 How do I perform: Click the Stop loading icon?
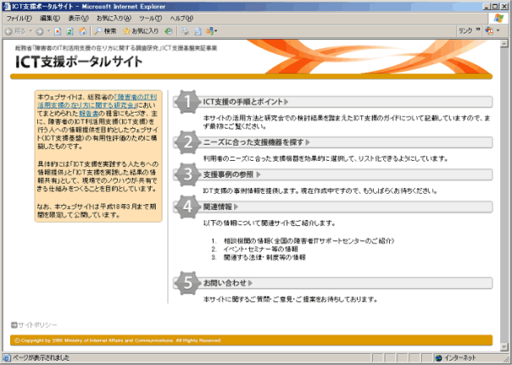click(58, 31)
